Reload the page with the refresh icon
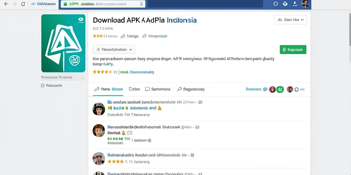This screenshot has width=351, height=175. (x=23, y=4)
